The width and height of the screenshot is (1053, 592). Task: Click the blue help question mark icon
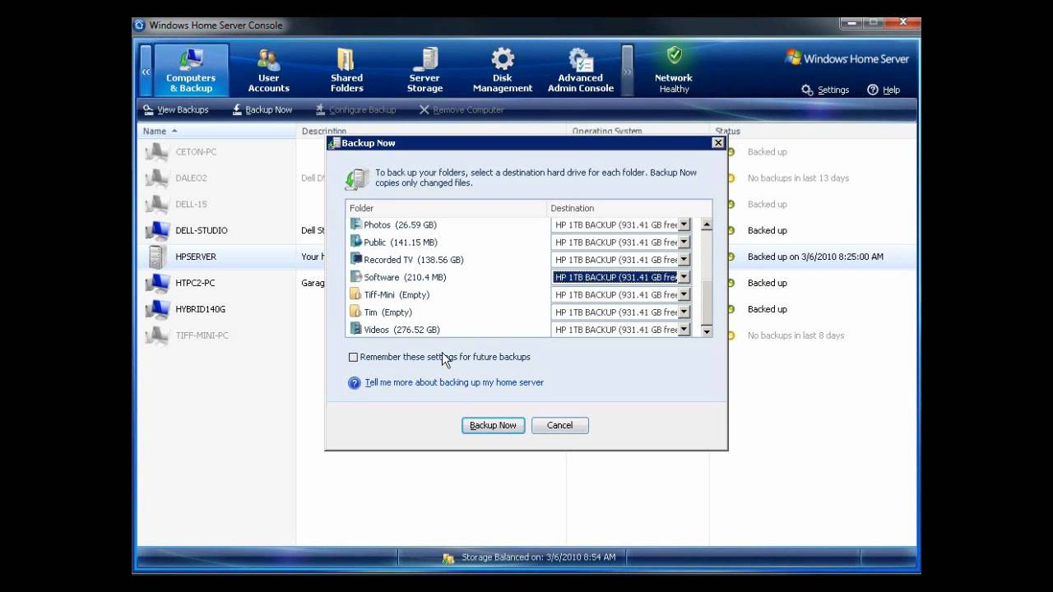pyautogui.click(x=355, y=383)
